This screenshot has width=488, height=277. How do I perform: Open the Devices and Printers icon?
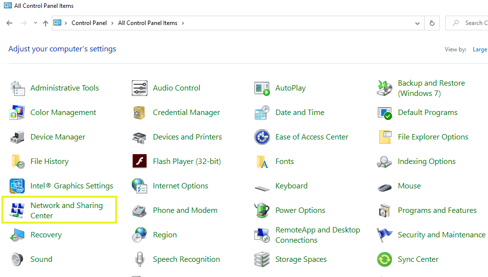pos(140,137)
